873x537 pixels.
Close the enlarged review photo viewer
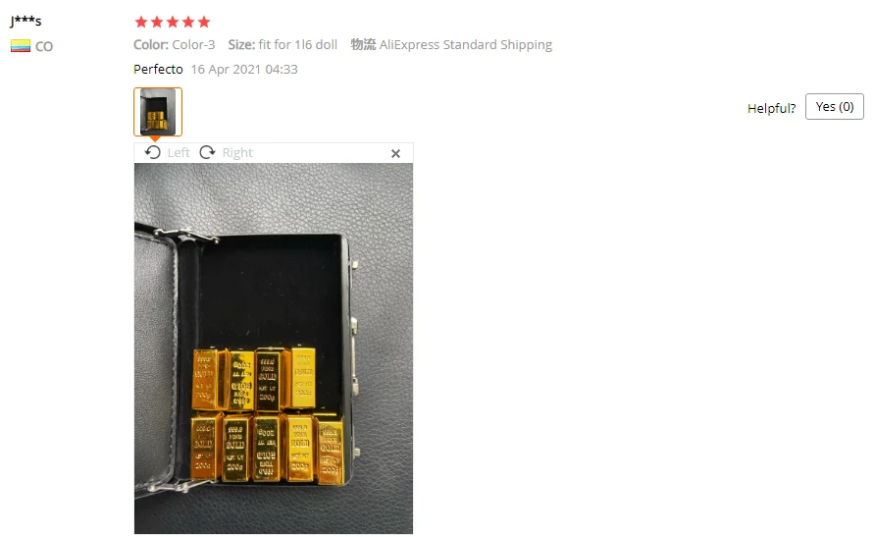click(396, 153)
